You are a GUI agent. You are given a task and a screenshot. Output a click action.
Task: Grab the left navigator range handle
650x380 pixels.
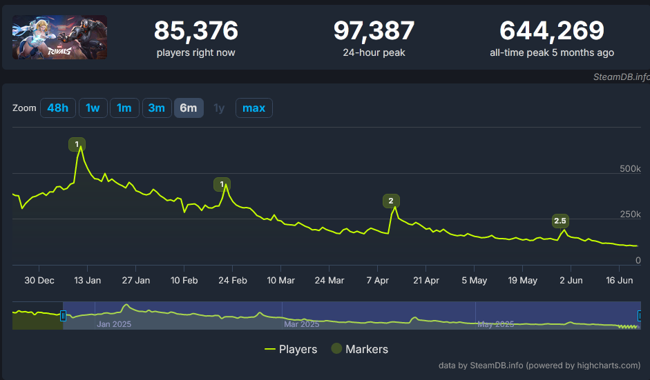63,316
